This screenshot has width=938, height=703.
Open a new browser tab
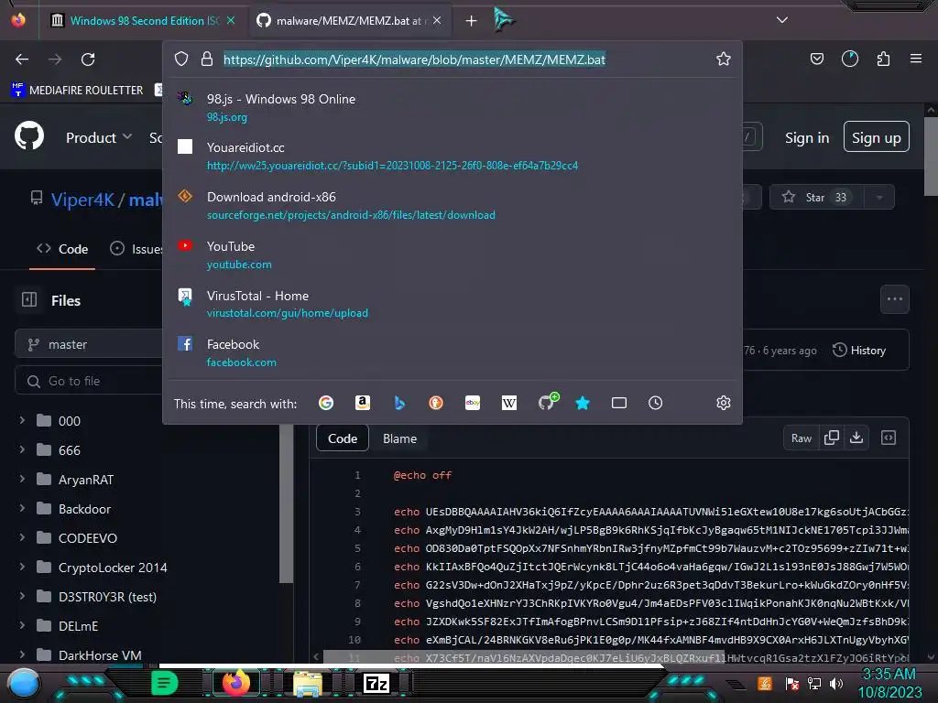pyautogui.click(x=472, y=21)
